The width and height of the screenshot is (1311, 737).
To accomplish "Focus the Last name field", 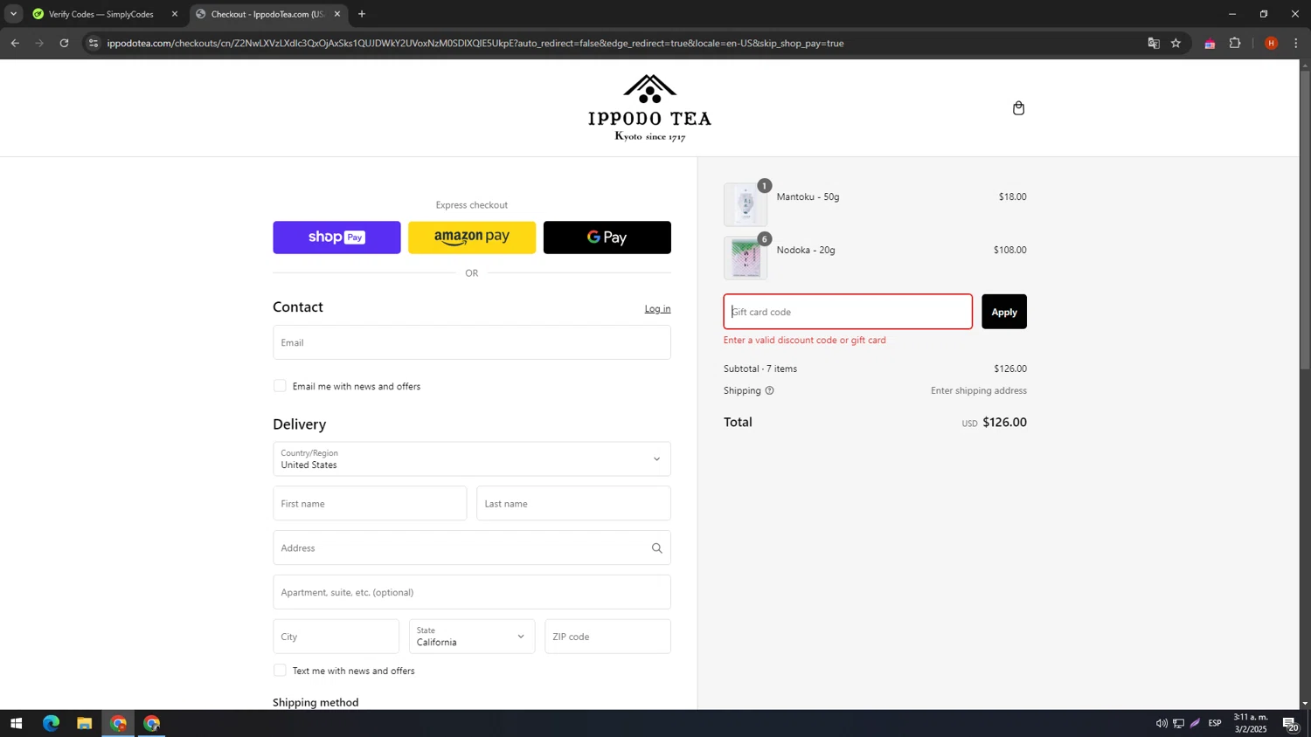I will click(x=573, y=504).
